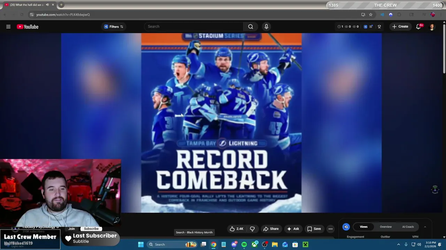Open Discord from the taskbar

234,244
